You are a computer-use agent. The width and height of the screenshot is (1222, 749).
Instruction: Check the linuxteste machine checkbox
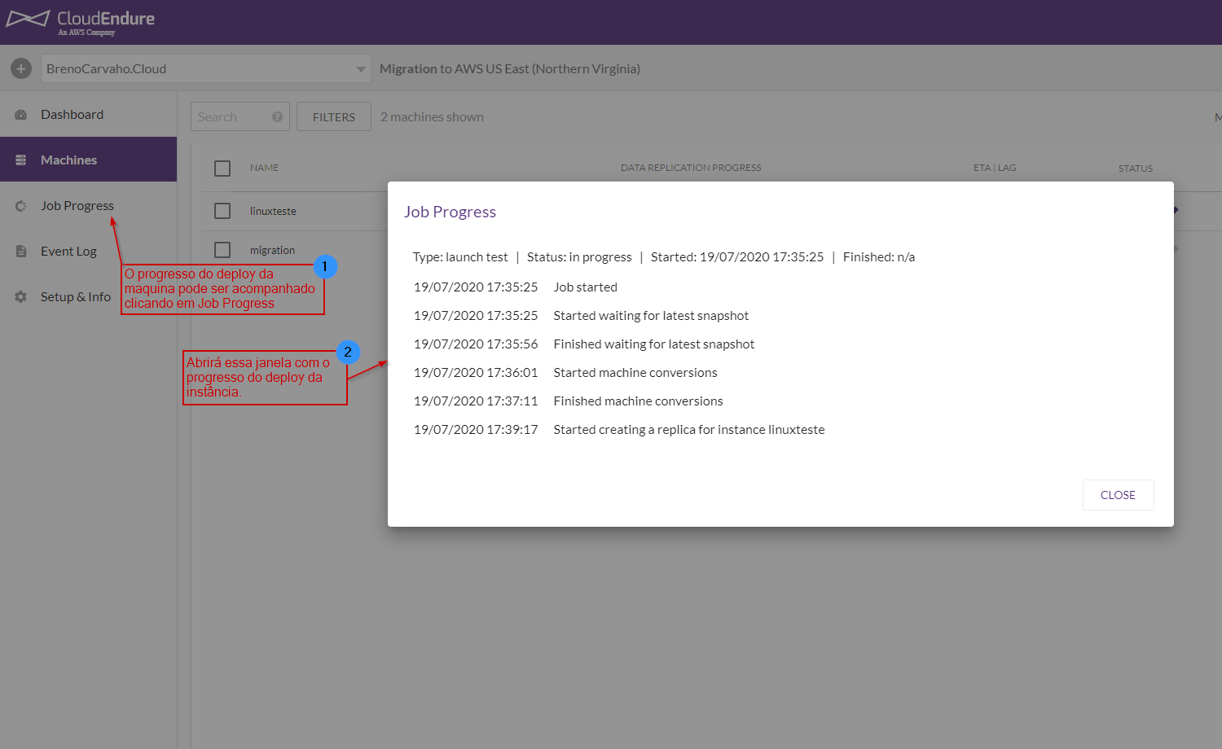point(222,211)
